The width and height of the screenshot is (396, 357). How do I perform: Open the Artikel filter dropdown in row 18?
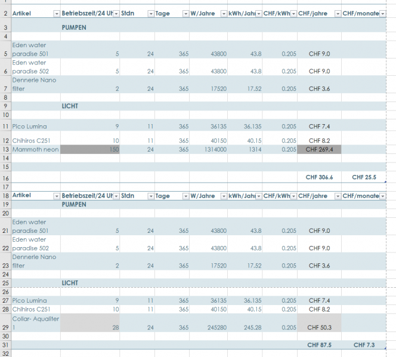pyautogui.click(x=57, y=196)
